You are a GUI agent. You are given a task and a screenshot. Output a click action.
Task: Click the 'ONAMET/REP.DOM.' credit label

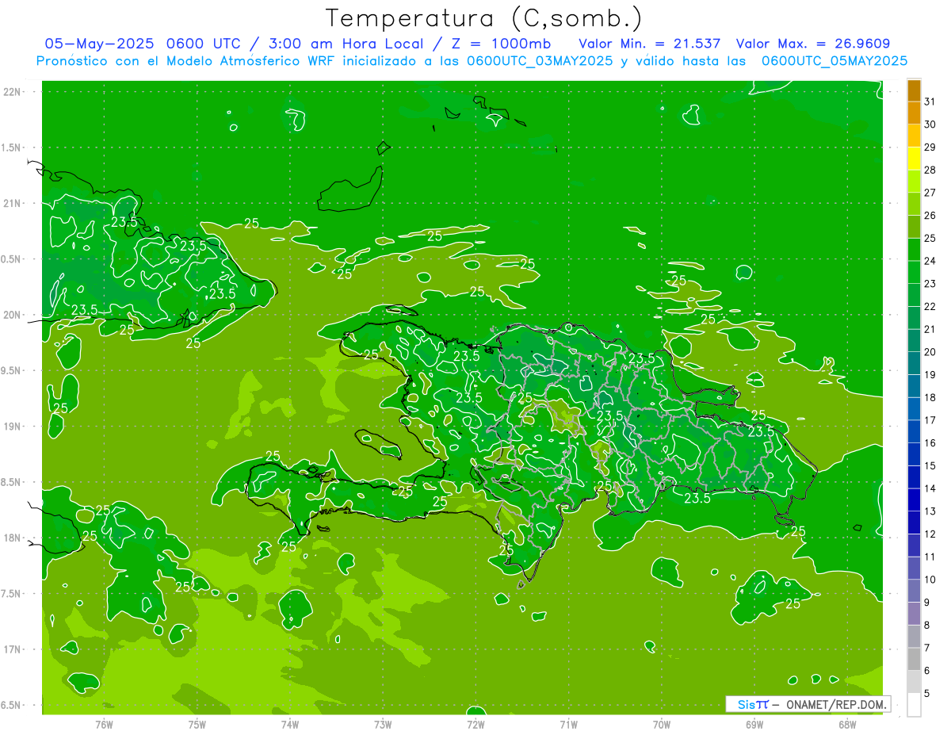pos(835,704)
